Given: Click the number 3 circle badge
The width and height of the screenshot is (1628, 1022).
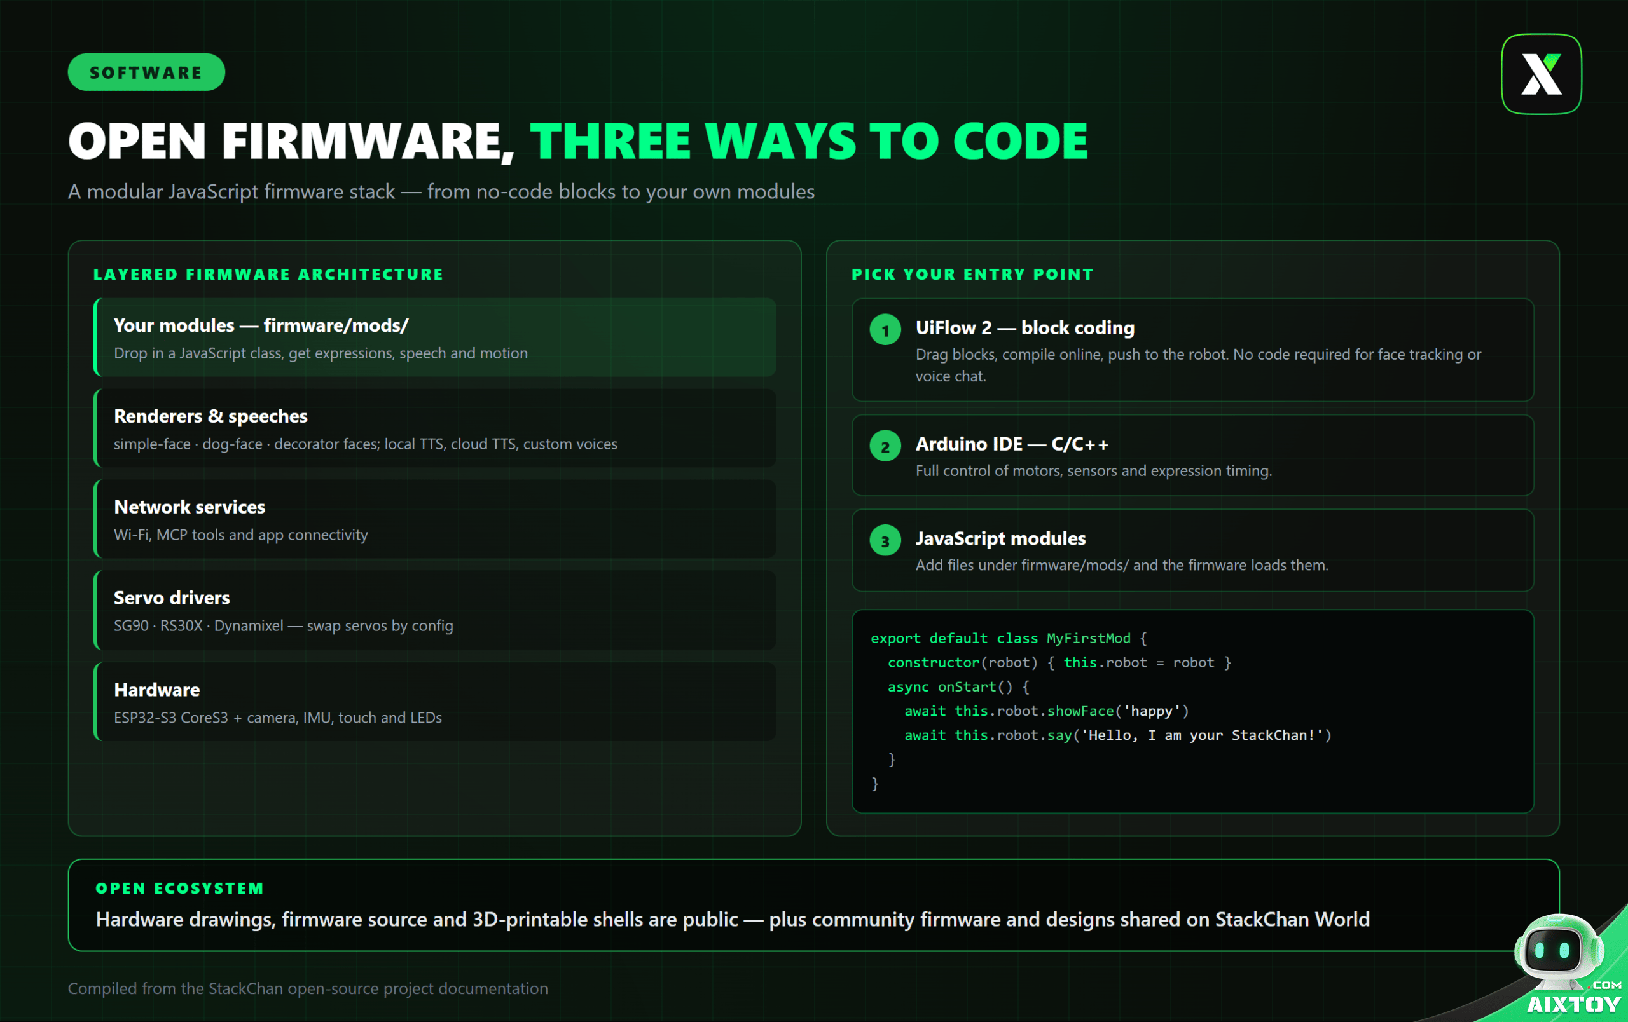Looking at the screenshot, I should [885, 541].
